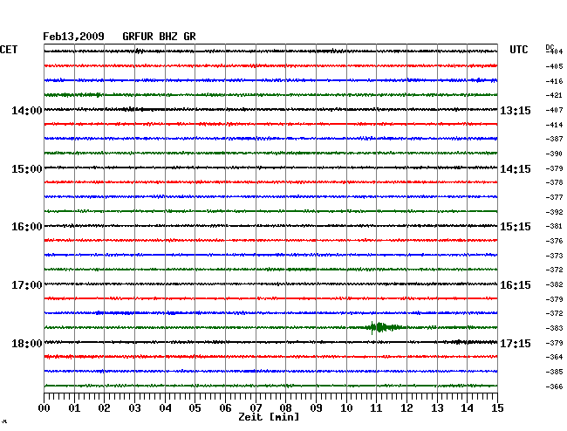This screenshot has width=567, height=431.
Task: Select the station label GRFUR BHZ GR
Action: click(159, 37)
